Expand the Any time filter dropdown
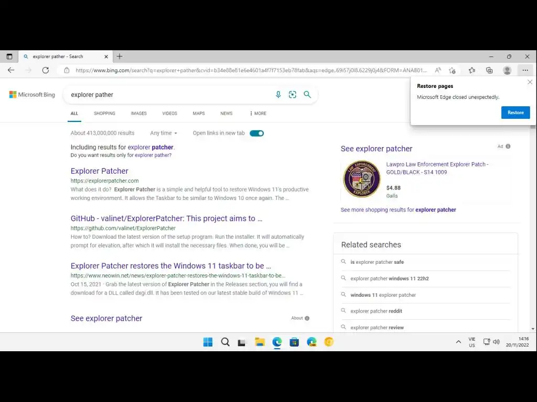Screen dimensions: 537x402 click(164, 133)
